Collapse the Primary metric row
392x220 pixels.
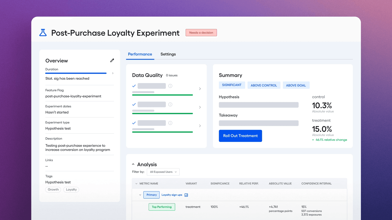pos(140,195)
